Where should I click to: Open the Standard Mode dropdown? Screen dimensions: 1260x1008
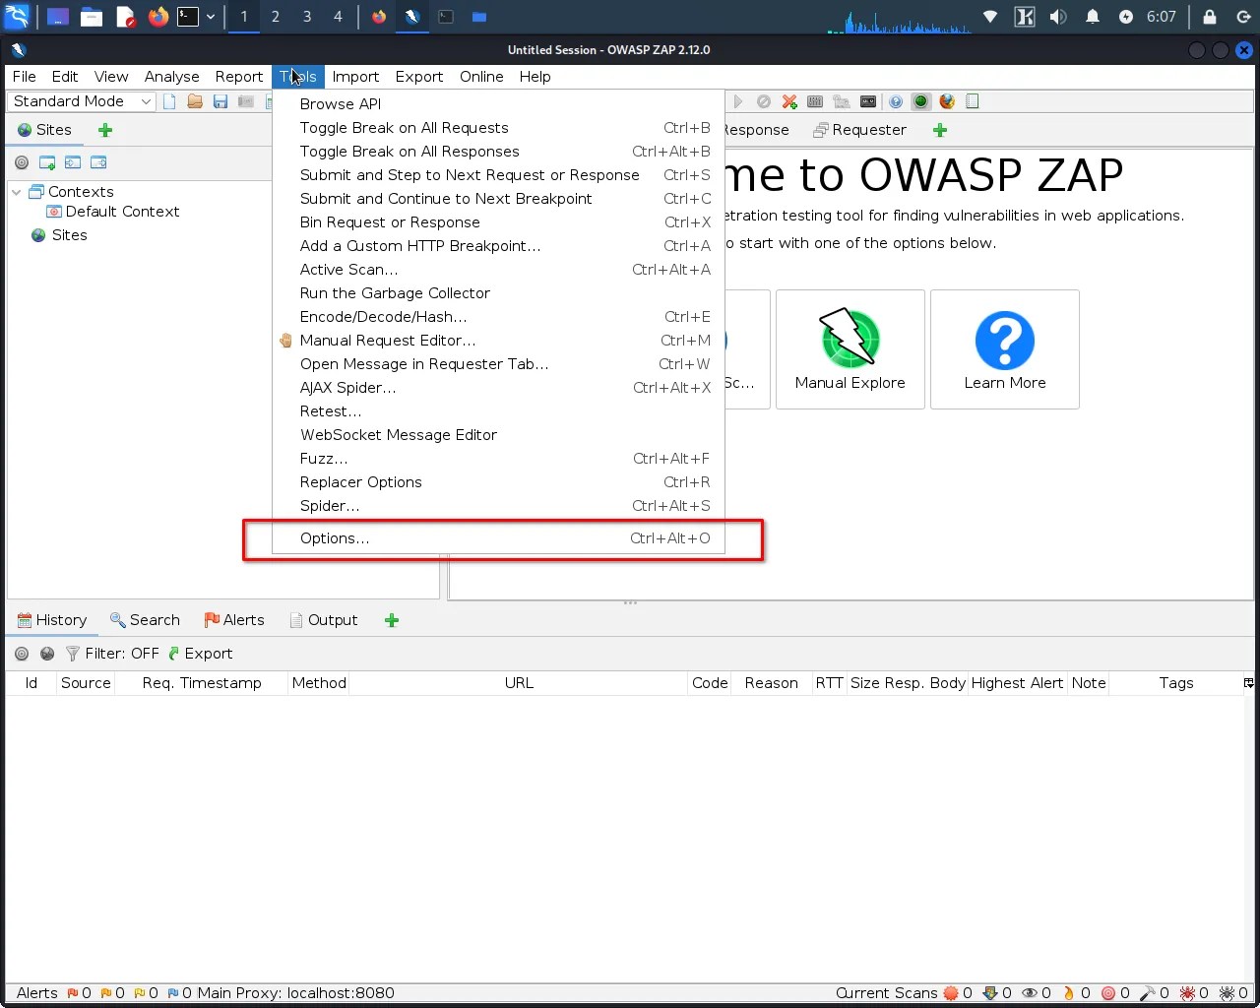coord(81,100)
